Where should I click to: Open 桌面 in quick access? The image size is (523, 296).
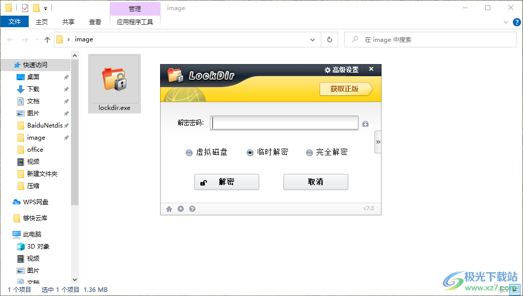click(x=33, y=77)
